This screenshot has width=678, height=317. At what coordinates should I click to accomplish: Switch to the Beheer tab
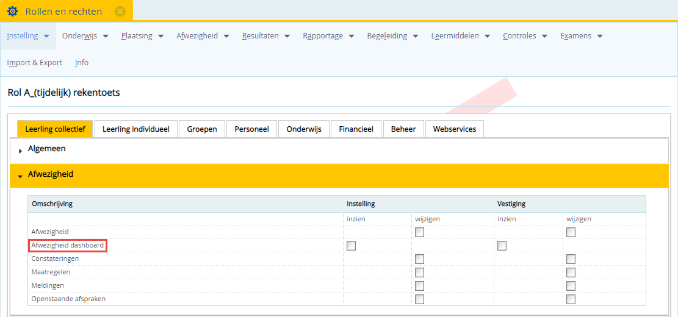(x=403, y=129)
